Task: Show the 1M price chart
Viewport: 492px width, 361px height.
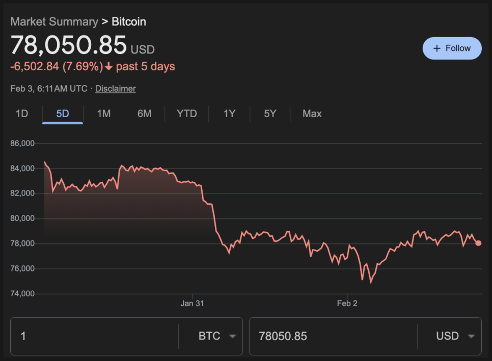Action: (104, 114)
